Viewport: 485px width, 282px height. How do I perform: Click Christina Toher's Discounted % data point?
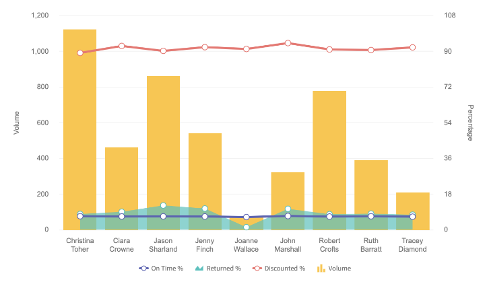coord(80,52)
